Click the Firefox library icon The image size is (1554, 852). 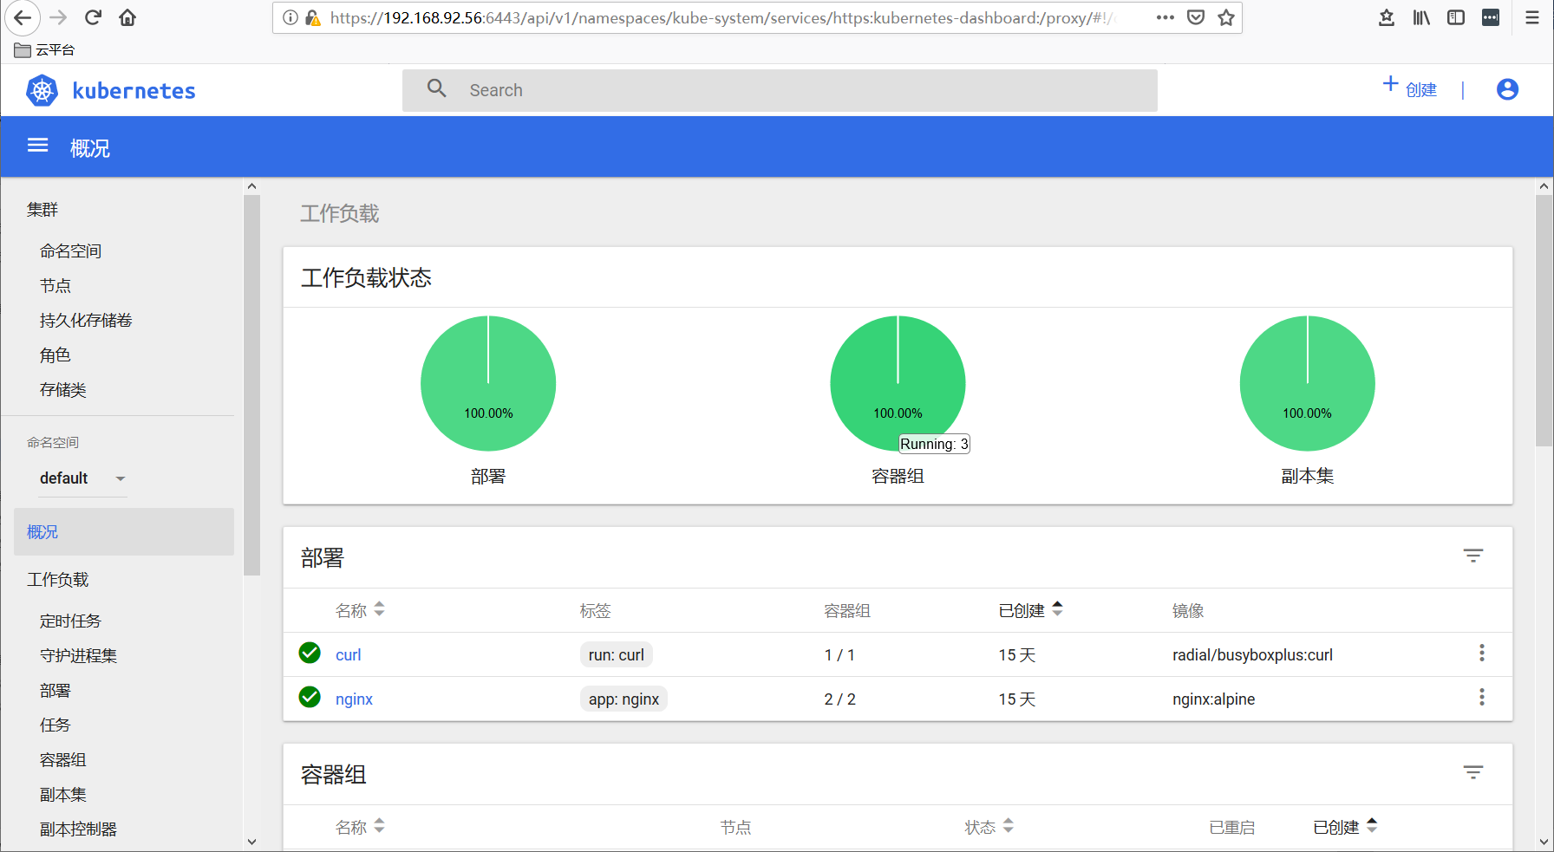(1420, 16)
